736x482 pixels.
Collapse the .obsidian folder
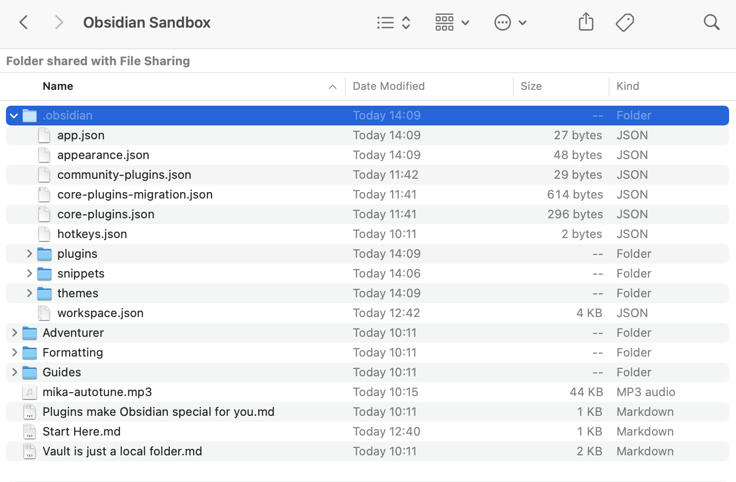[14, 116]
